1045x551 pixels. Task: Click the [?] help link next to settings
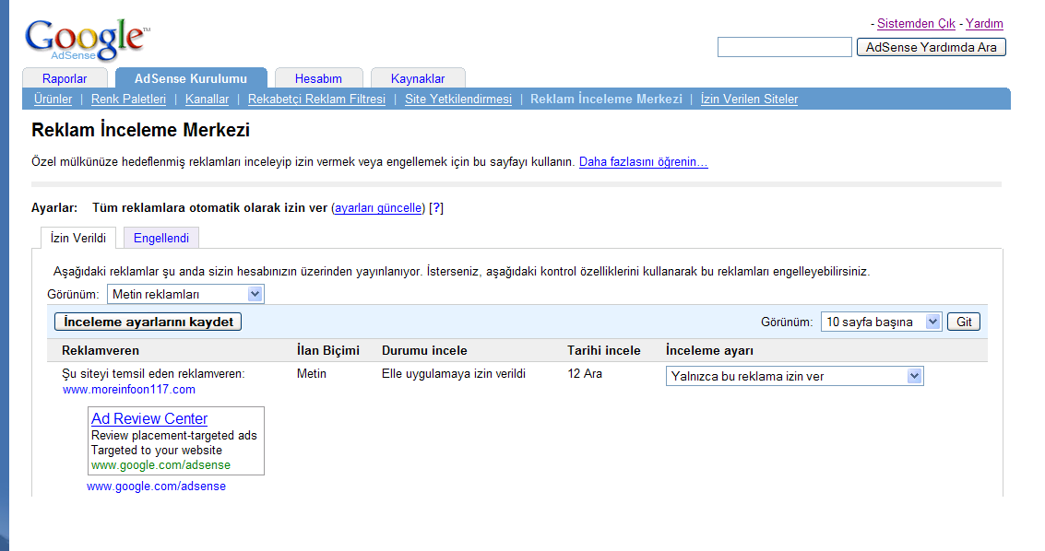pos(436,207)
